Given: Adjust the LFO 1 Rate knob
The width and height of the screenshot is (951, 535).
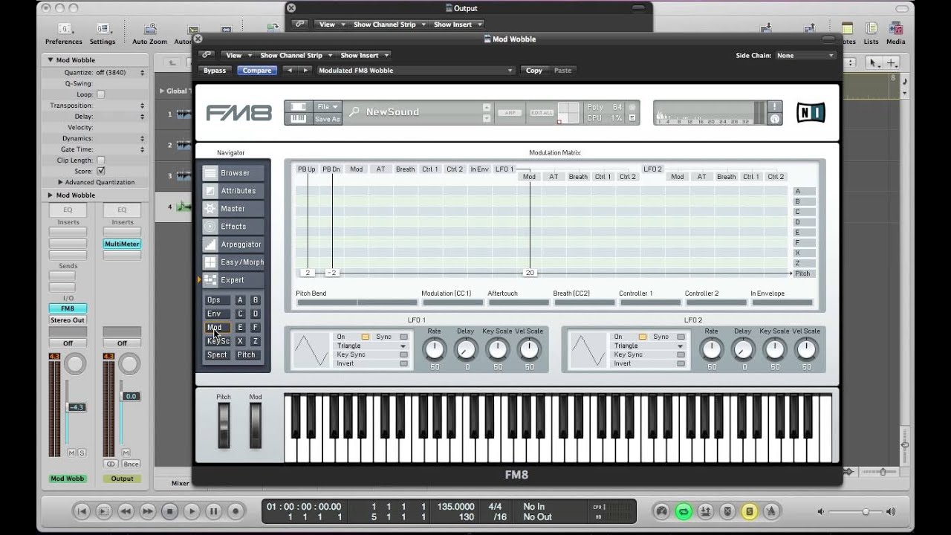Looking at the screenshot, I should (435, 348).
